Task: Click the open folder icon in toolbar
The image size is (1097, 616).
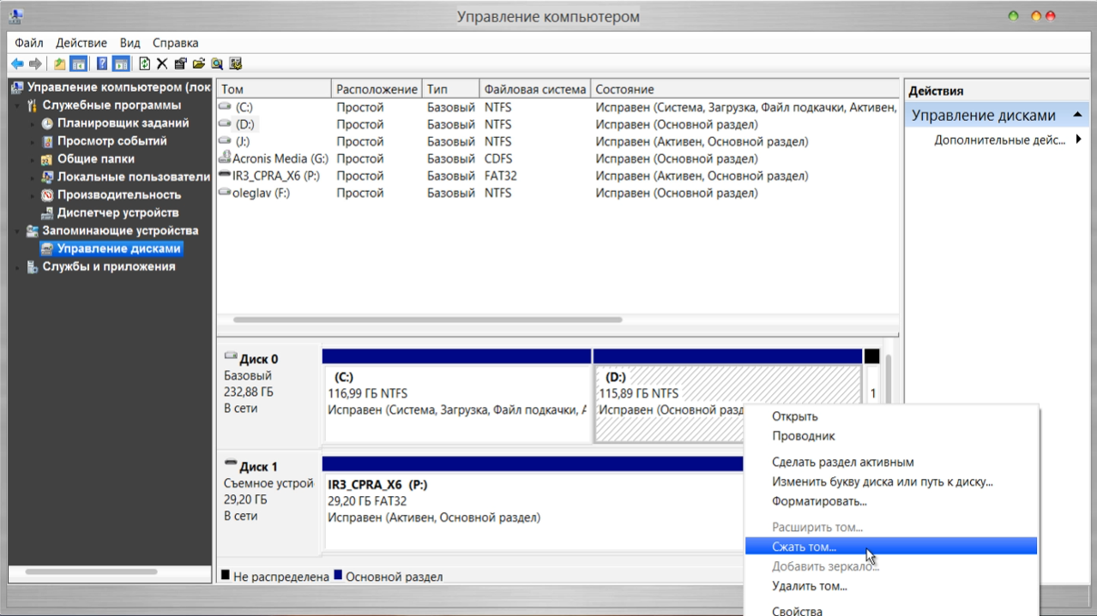Action: [x=199, y=64]
